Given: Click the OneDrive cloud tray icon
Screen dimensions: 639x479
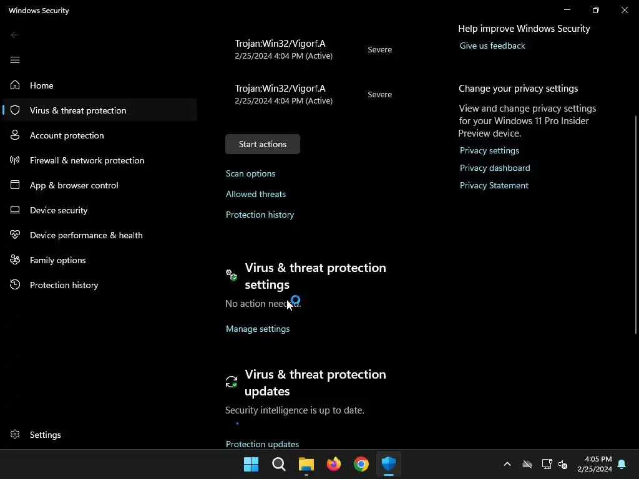Looking at the screenshot, I should coord(527,464).
